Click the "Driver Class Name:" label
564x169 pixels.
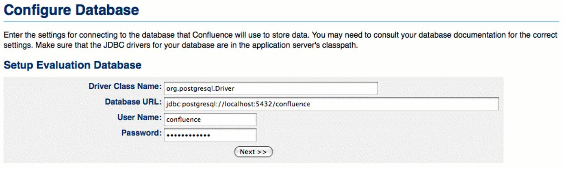click(x=125, y=86)
